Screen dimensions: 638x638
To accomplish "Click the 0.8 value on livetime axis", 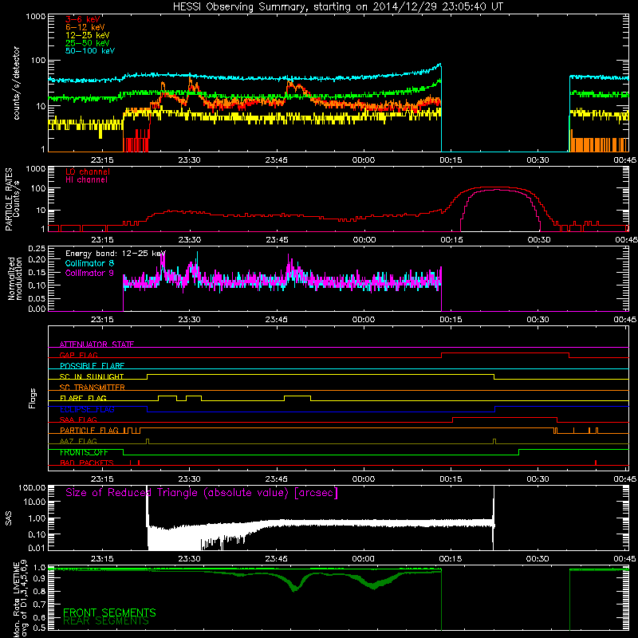I will point(39,591).
